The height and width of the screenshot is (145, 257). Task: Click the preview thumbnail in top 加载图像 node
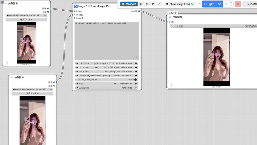26,43
